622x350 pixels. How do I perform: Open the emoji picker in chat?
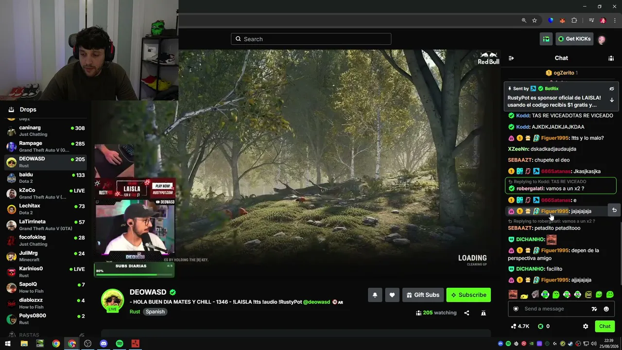[x=606, y=309]
